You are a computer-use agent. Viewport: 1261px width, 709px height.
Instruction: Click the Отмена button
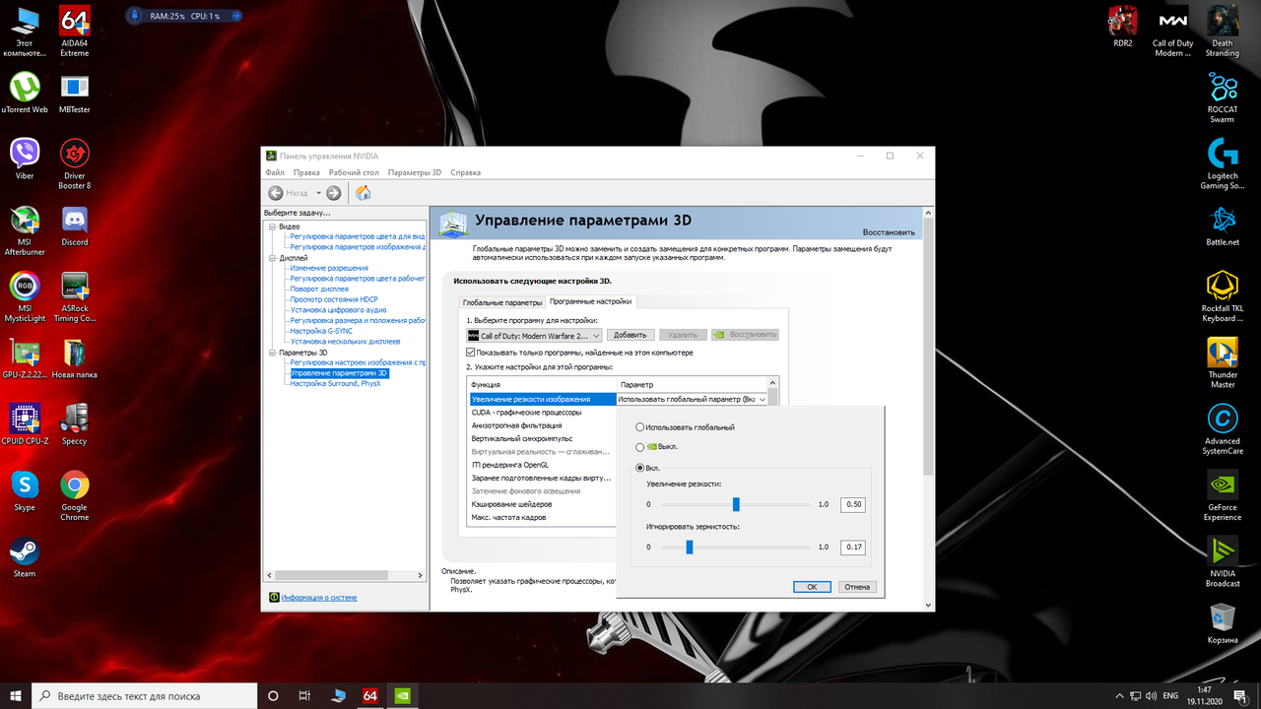(x=857, y=587)
